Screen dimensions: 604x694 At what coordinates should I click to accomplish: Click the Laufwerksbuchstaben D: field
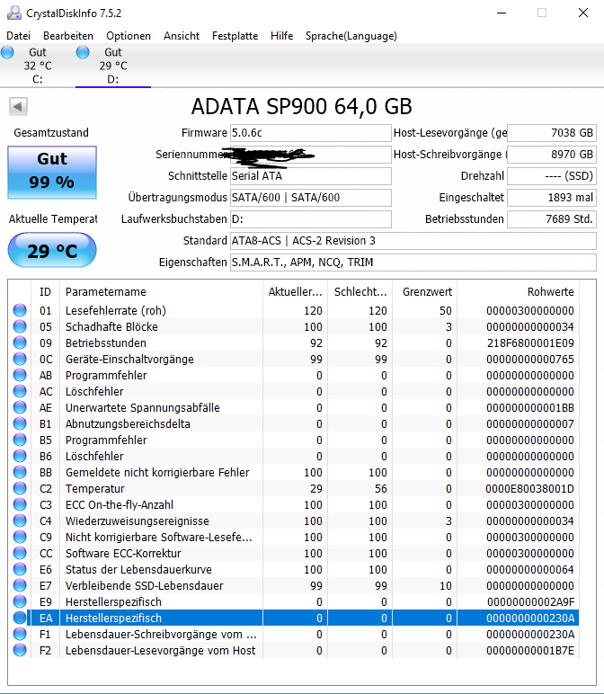point(311,219)
